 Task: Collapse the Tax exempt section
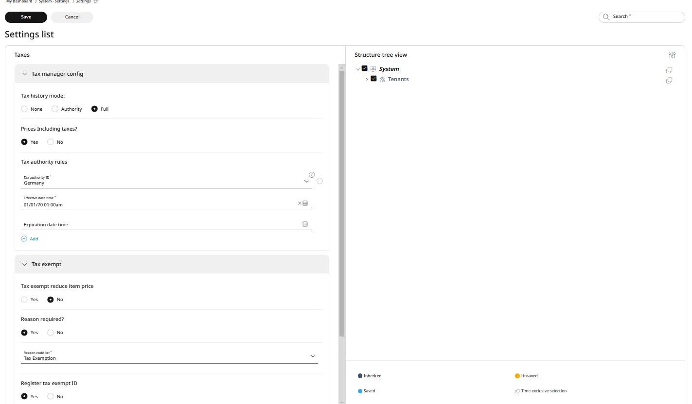pos(25,264)
